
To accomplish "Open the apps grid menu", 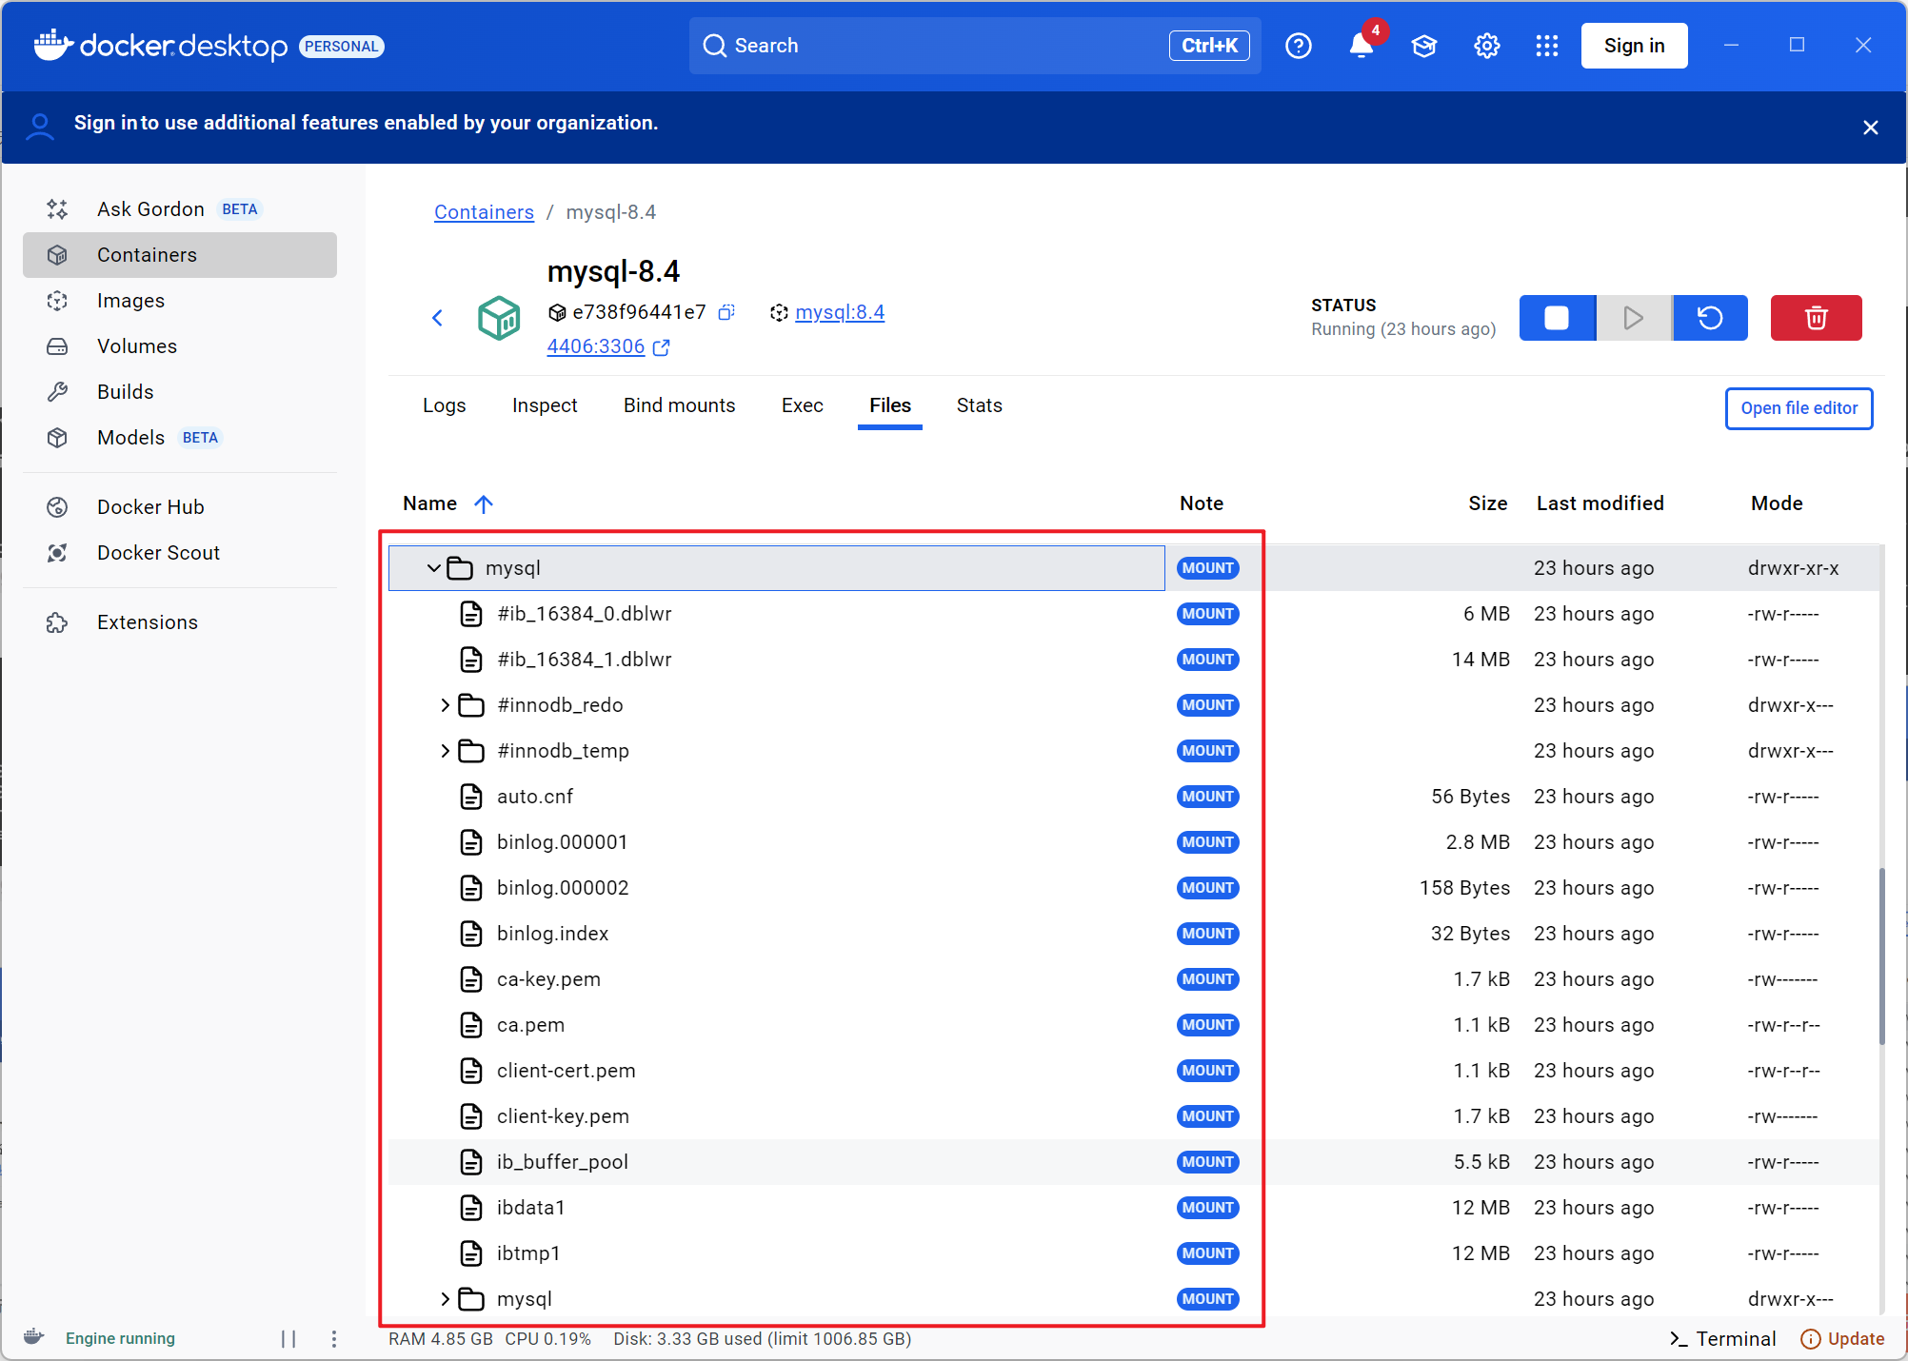I will tap(1546, 46).
